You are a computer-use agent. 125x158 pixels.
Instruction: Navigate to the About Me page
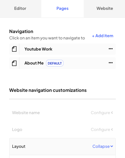[x=34, y=63]
